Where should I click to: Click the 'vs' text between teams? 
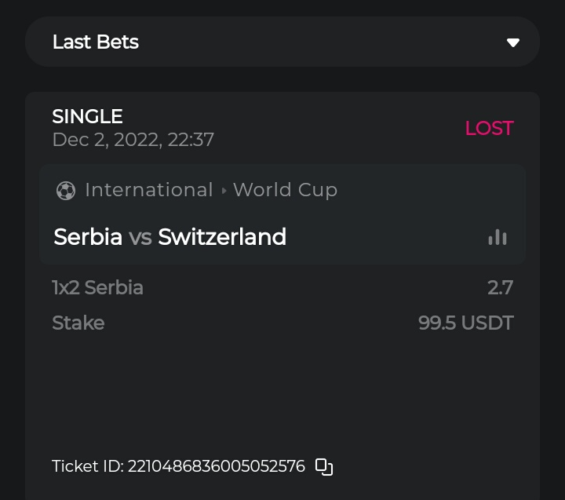[140, 237]
